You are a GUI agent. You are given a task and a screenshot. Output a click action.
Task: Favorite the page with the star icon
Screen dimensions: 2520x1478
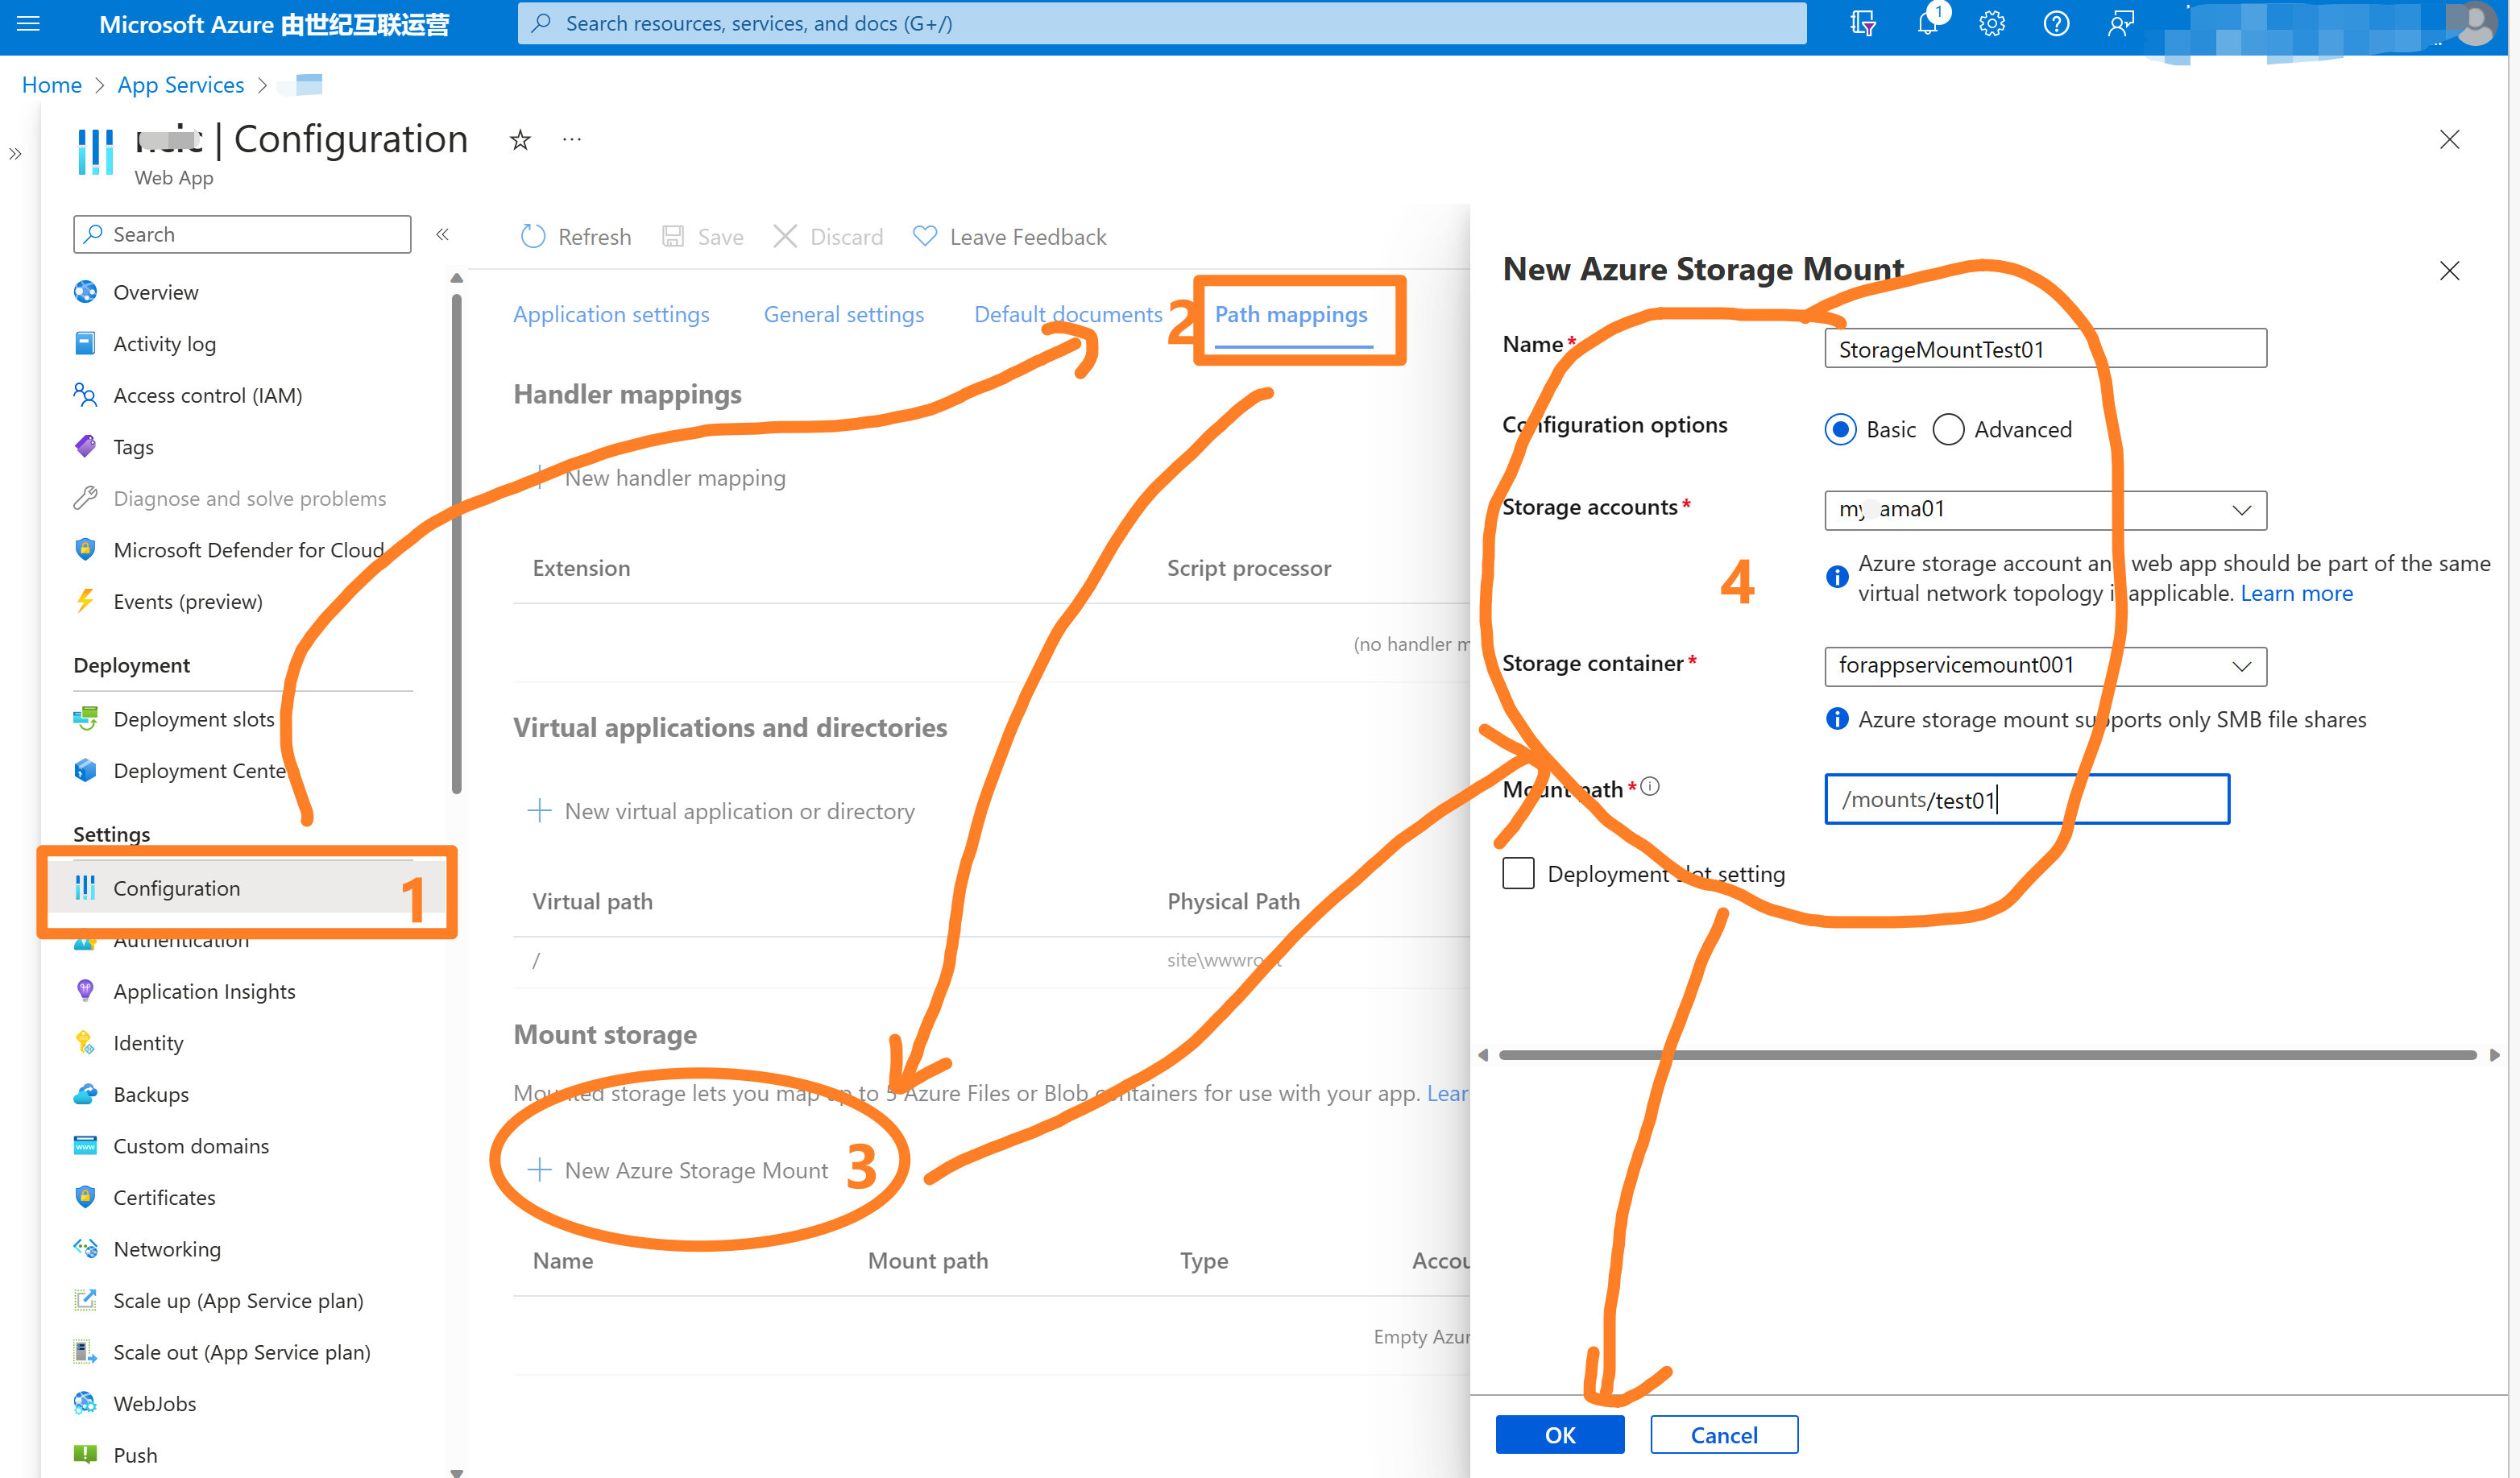pyautogui.click(x=520, y=140)
